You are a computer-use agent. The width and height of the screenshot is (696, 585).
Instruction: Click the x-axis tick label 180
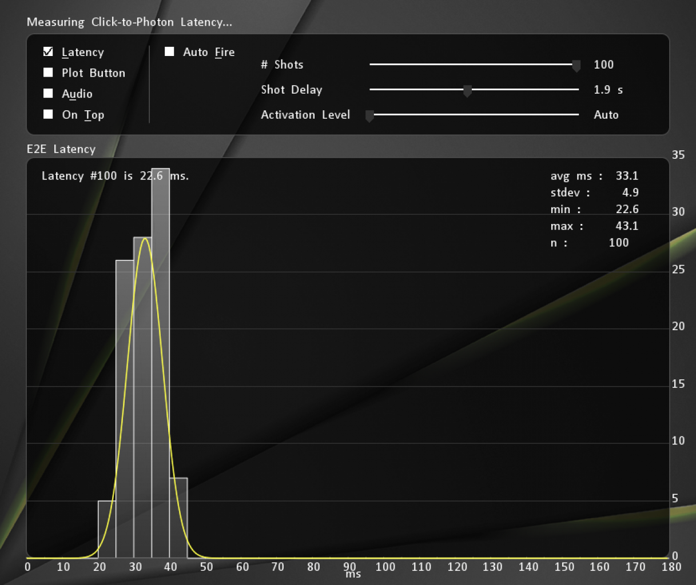671,567
